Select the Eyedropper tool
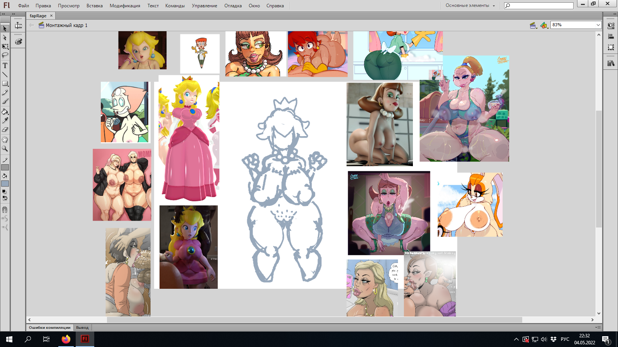The height and width of the screenshot is (347, 618). coord(5,121)
